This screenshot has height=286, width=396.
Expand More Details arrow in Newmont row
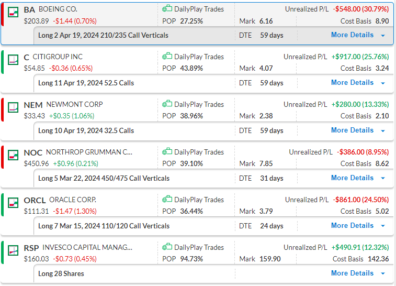click(383, 131)
